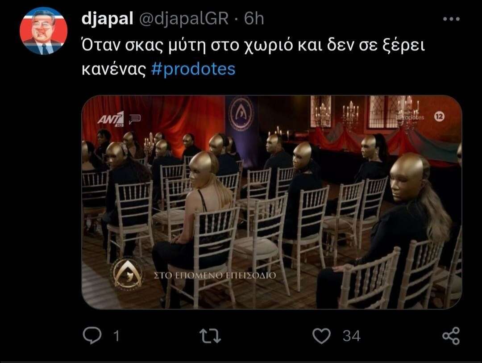This screenshot has width=482, height=363.
Task: Open the reply speech bubble icon
Action: (x=92, y=335)
